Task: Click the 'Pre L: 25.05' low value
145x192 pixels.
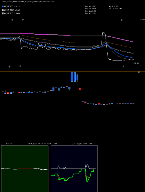Action: pyautogui.click(x=90, y=11)
